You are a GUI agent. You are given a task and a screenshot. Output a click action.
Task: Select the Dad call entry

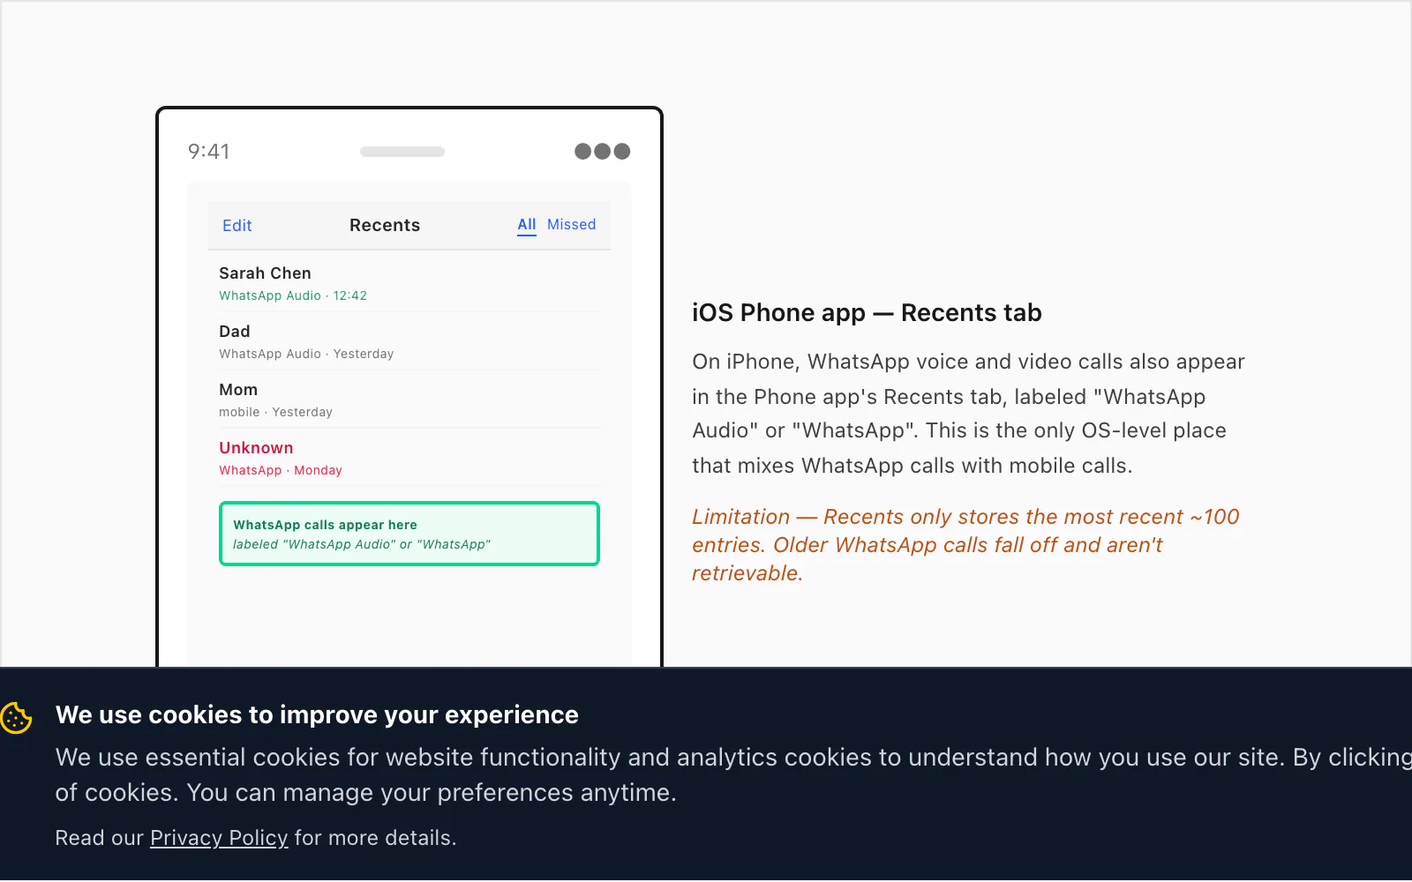(x=409, y=340)
